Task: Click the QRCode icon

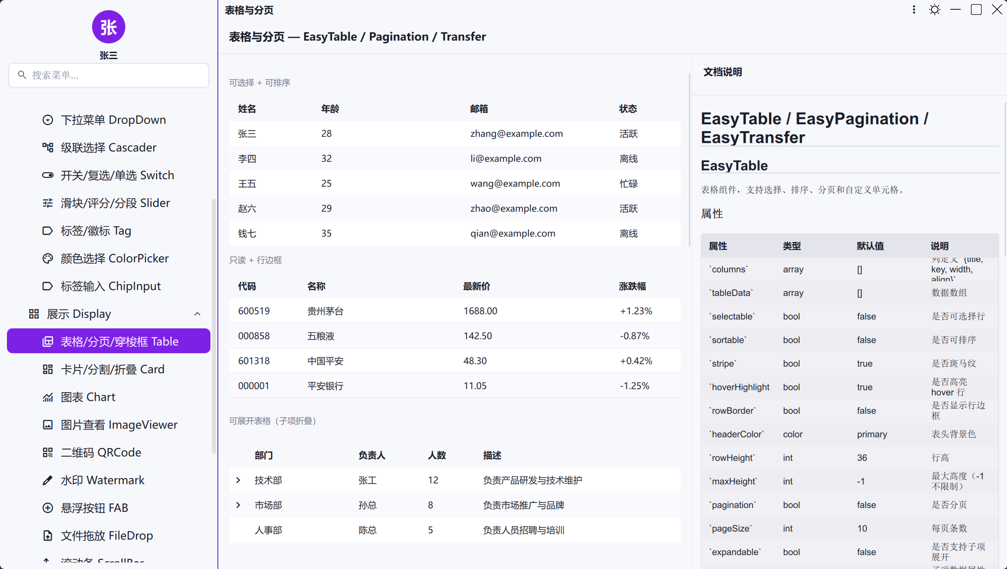Action: [48, 453]
